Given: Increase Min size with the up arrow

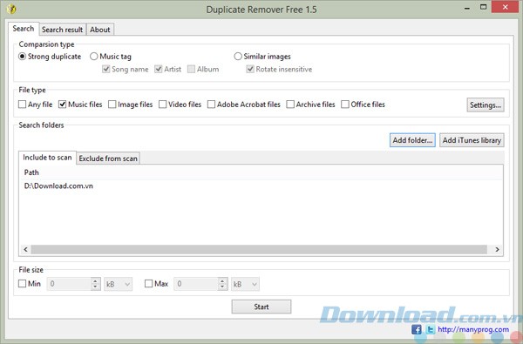Looking at the screenshot, I should pyautogui.click(x=95, y=281).
